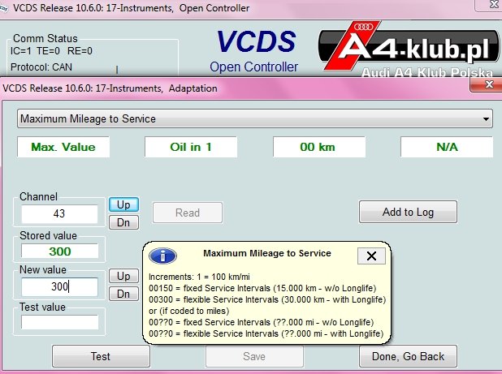Click the empty Test value field
This screenshot has width=502, height=374.
tap(59, 322)
